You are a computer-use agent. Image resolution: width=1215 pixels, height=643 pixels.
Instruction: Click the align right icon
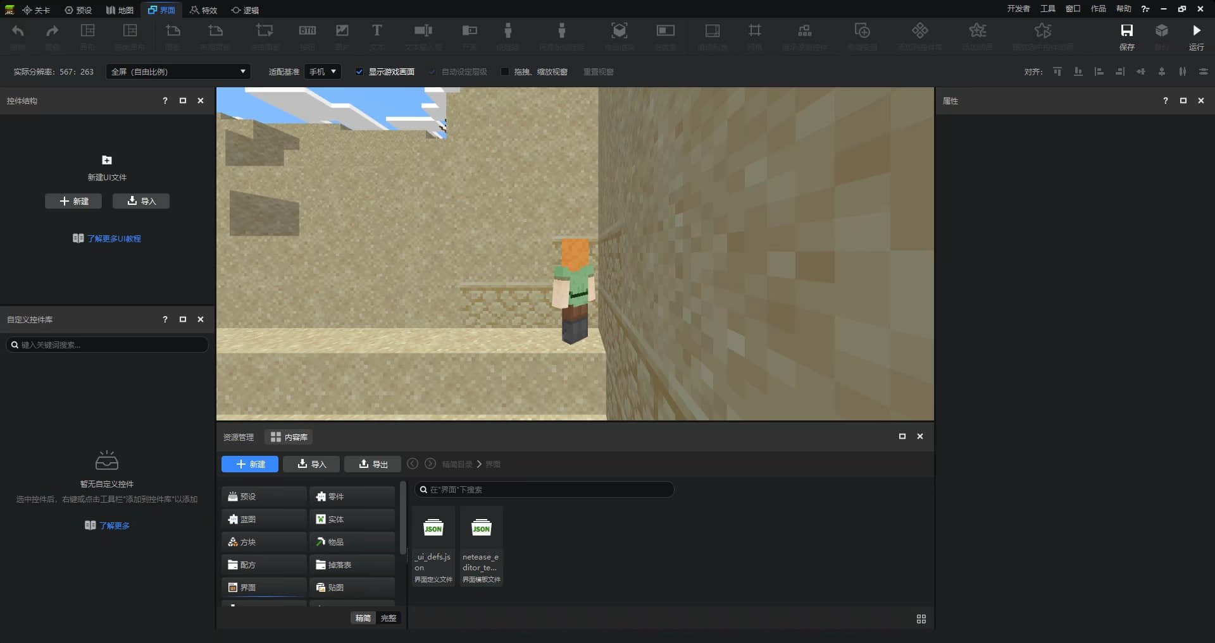point(1120,71)
